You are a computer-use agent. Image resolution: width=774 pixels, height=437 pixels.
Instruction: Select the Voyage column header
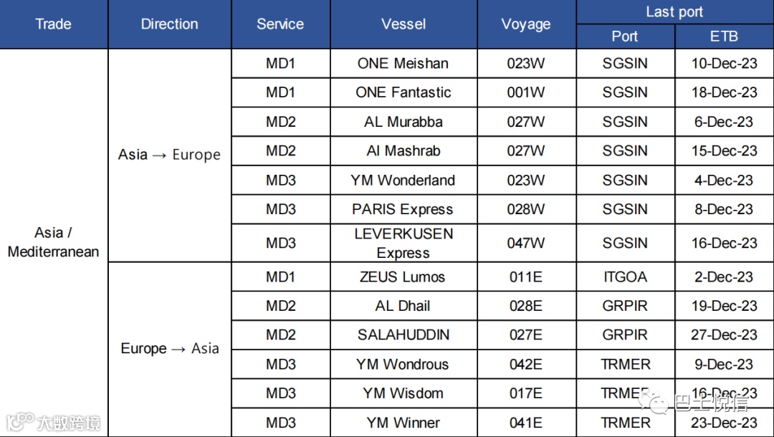point(526,24)
